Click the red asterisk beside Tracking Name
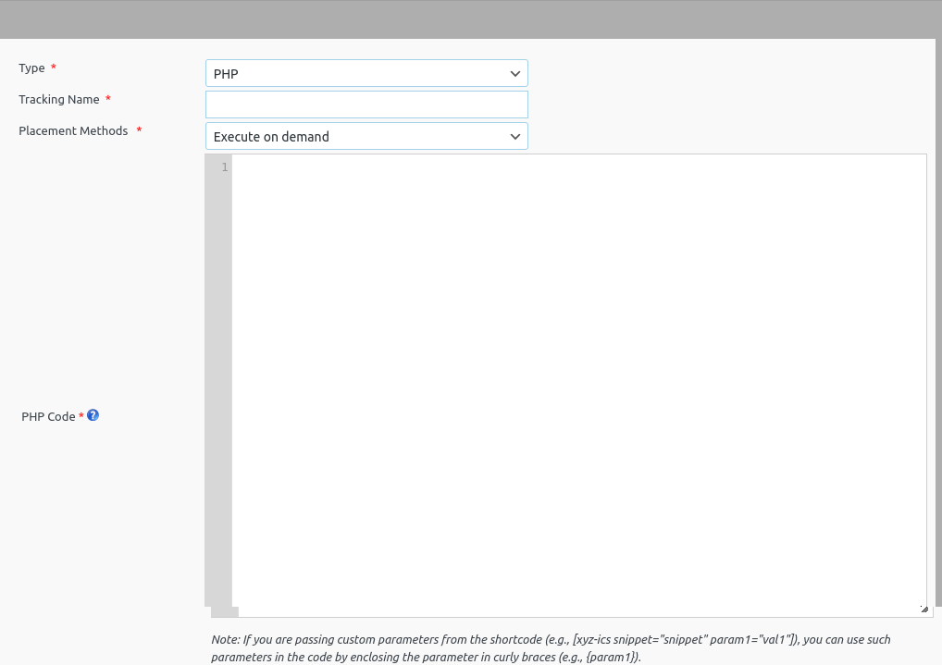This screenshot has width=942, height=665. pyautogui.click(x=108, y=99)
